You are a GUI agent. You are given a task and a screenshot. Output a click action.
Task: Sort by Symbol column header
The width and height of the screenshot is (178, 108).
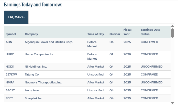tap(11, 34)
